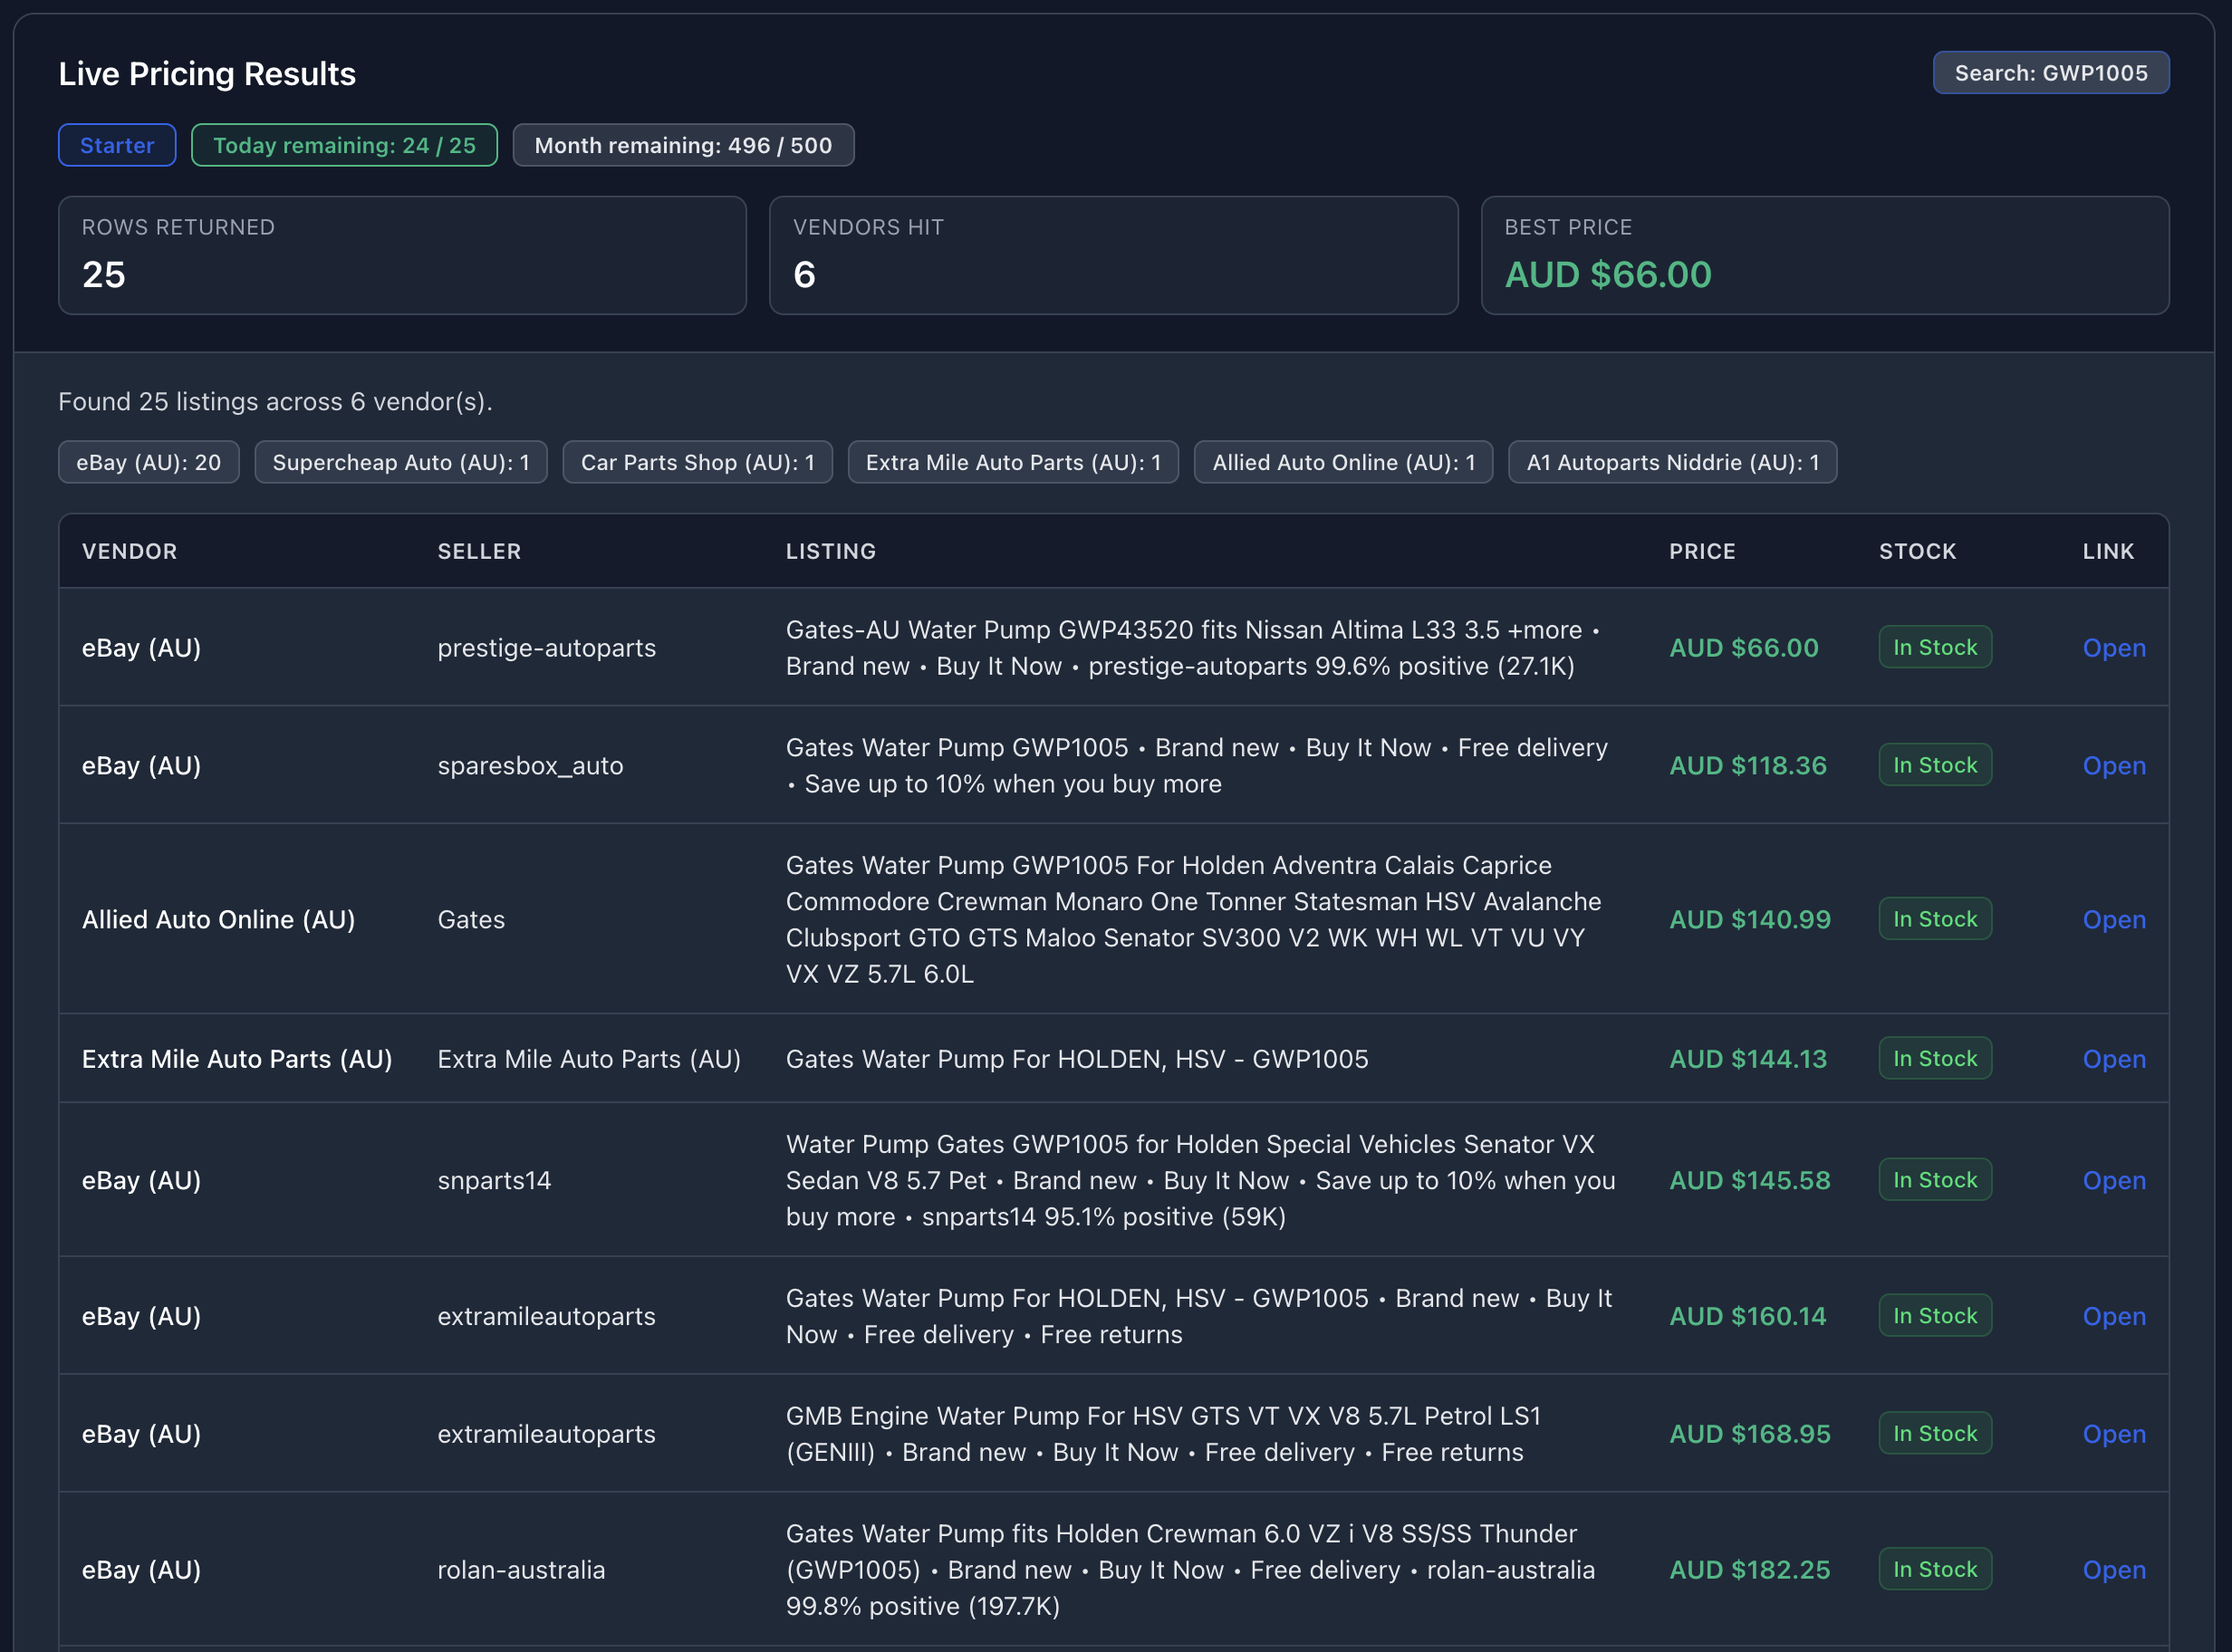2232x1652 pixels.
Task: Open the snparts14 AUD $145.58 listing
Action: point(2113,1181)
